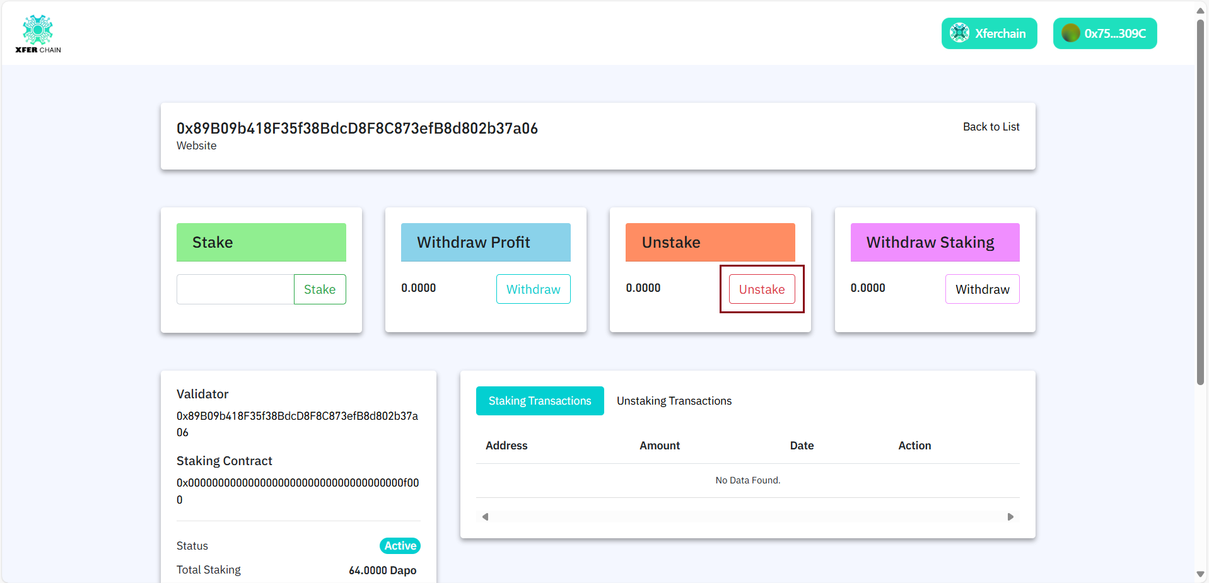
Task: Click the page scrollbar track
Action: 1200,473
